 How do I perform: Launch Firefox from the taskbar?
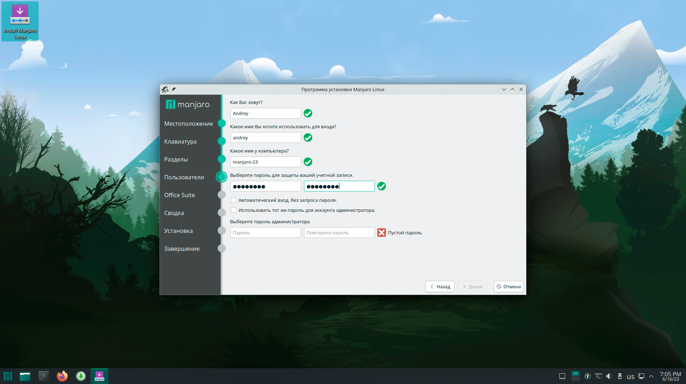(x=62, y=376)
